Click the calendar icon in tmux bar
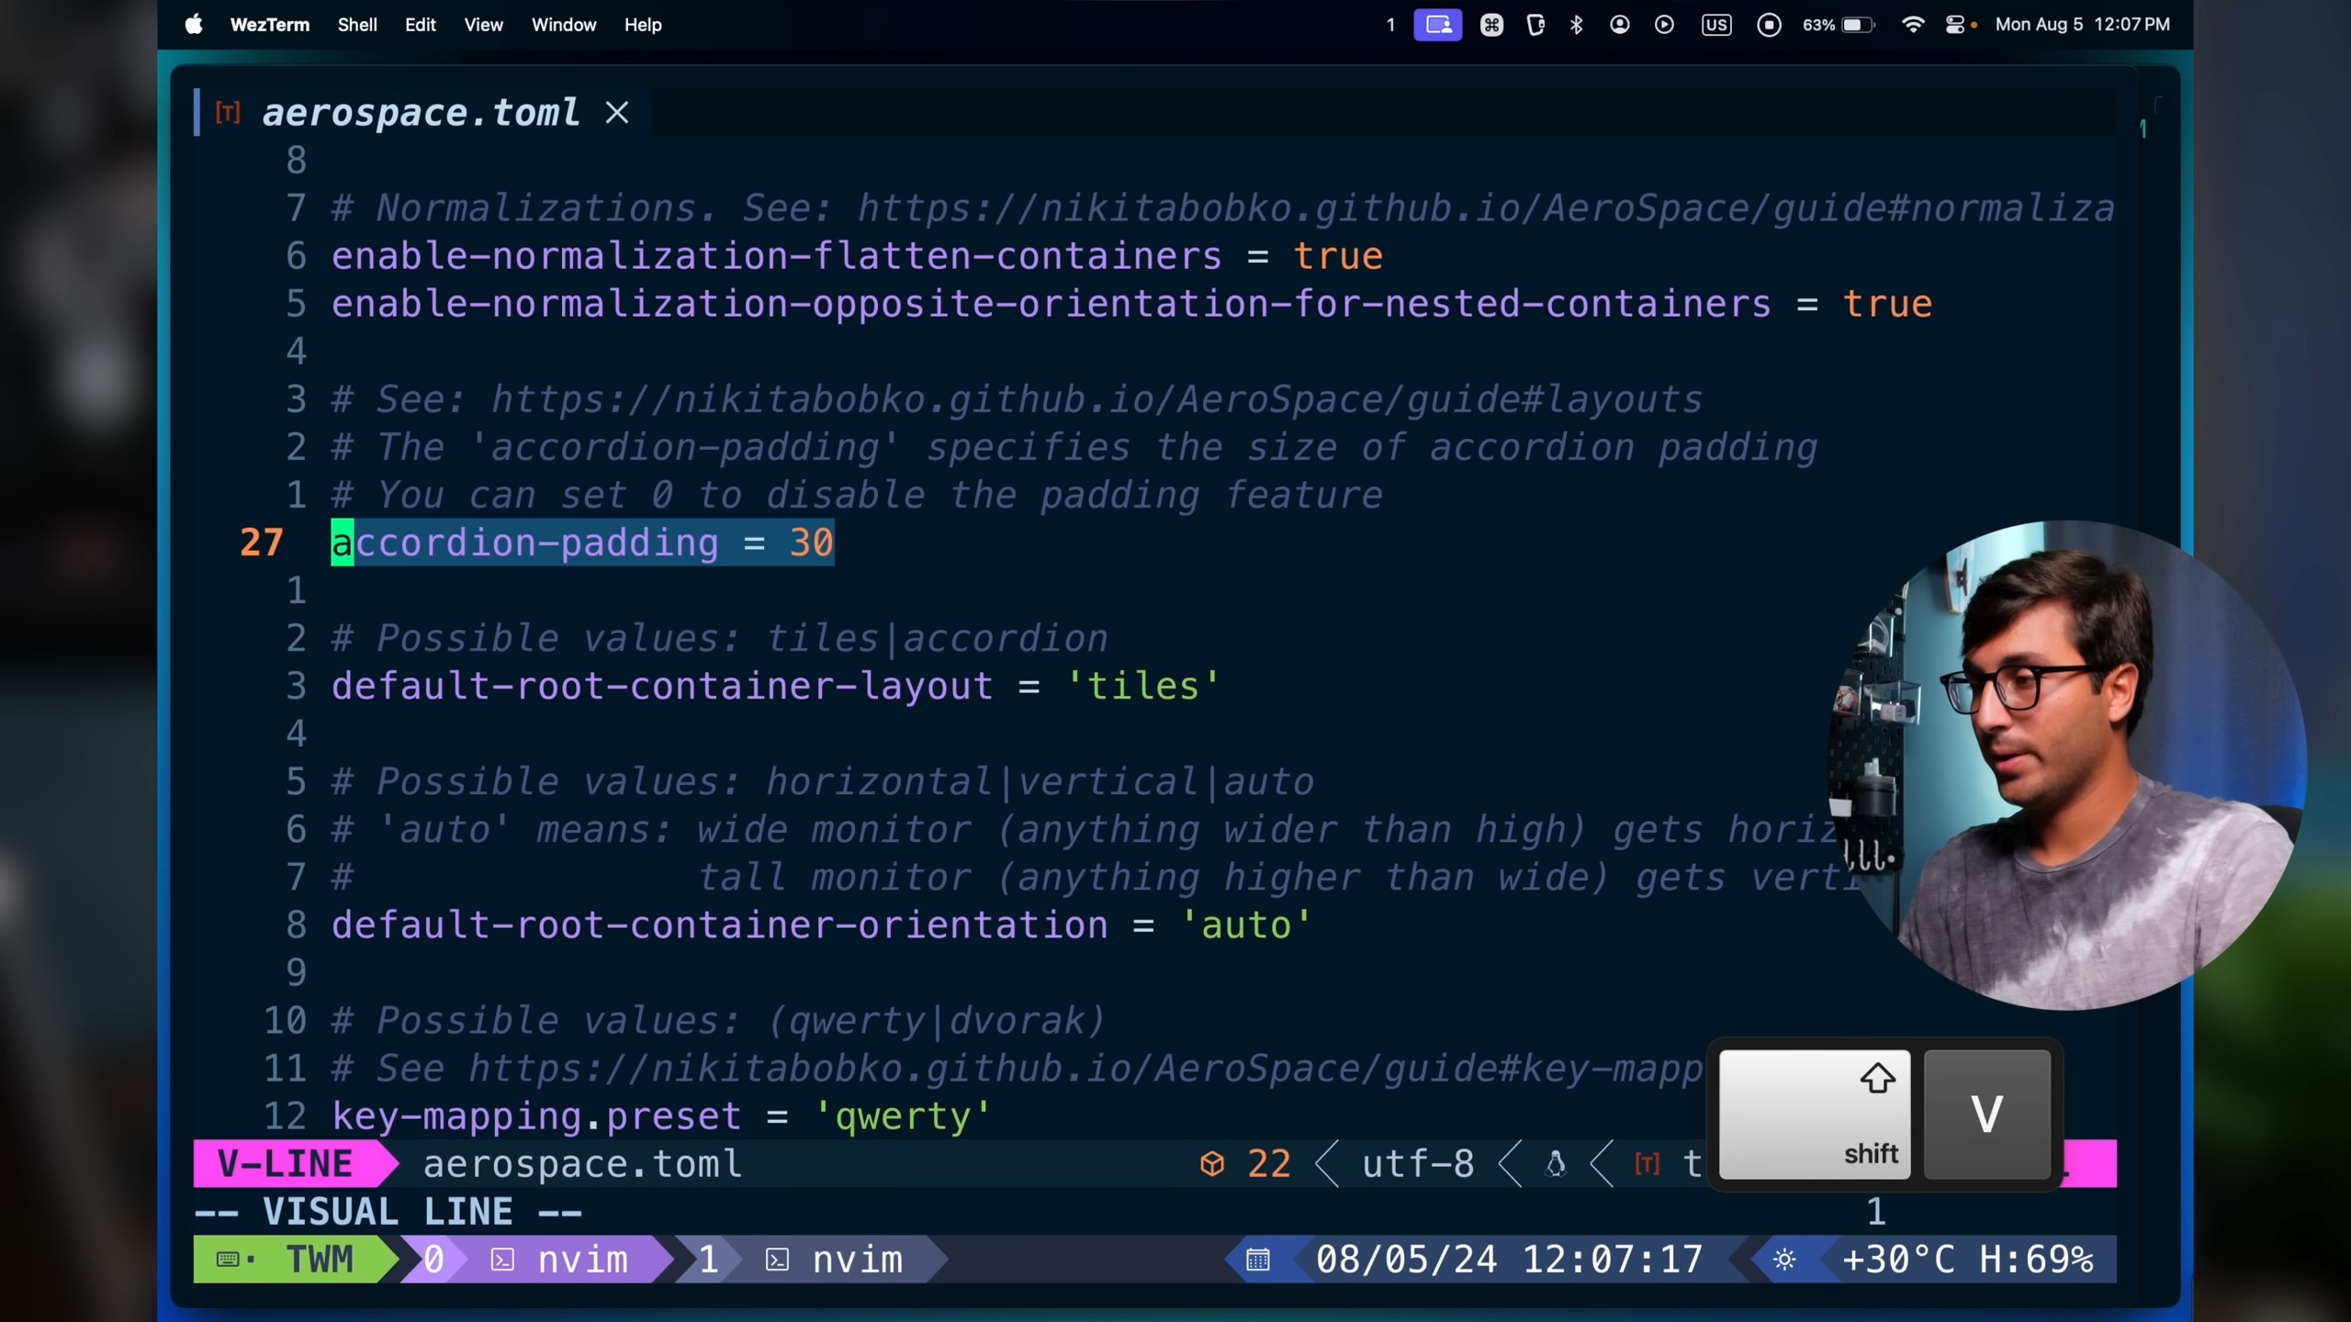2351x1322 pixels. 1257,1260
